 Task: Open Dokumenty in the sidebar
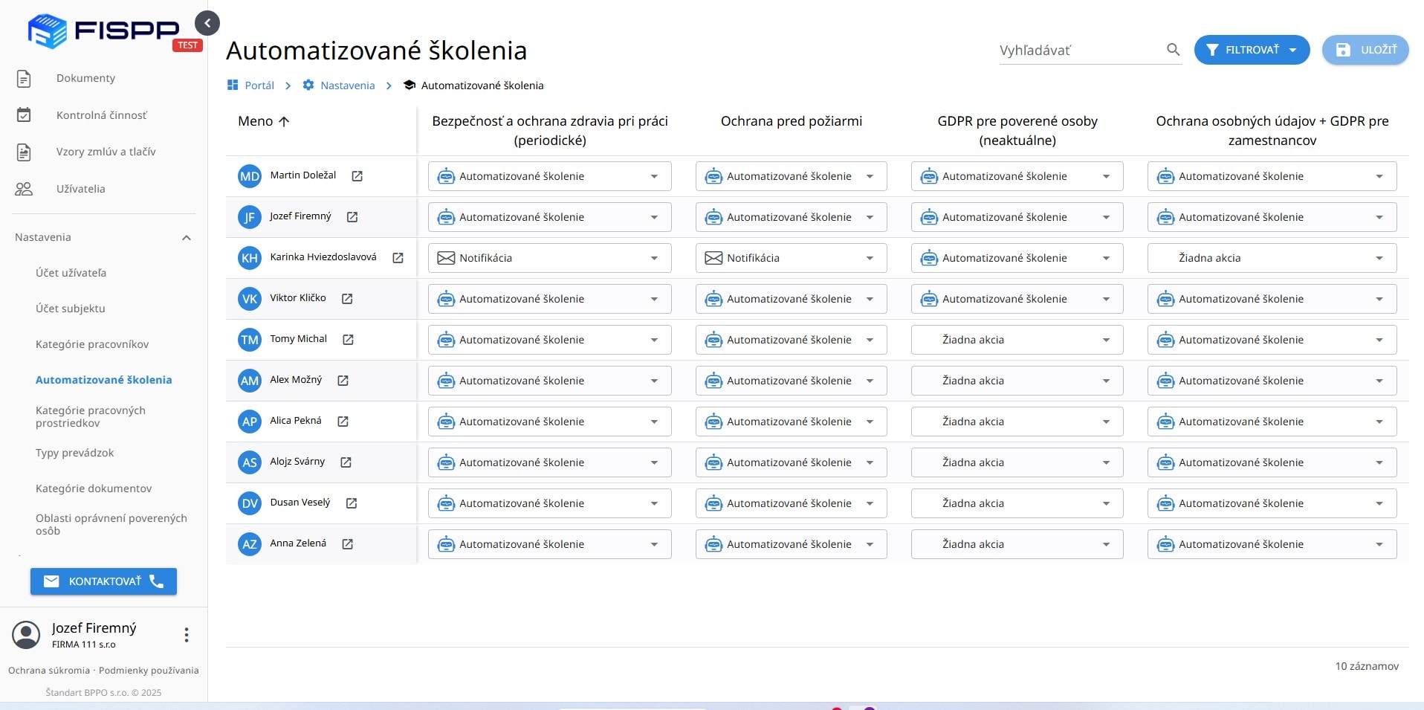pos(85,78)
